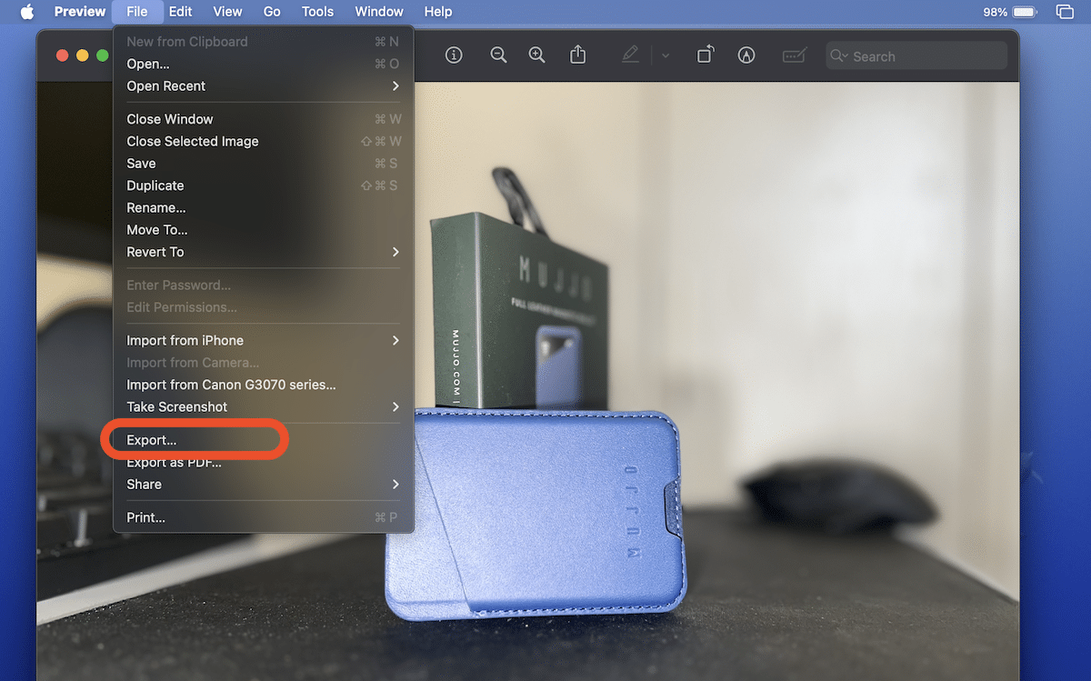
Task: Choose Close Selected Image
Action: click(264, 141)
